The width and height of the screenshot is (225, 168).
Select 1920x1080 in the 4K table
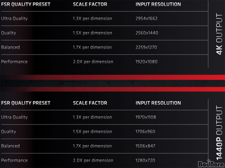point(146,62)
